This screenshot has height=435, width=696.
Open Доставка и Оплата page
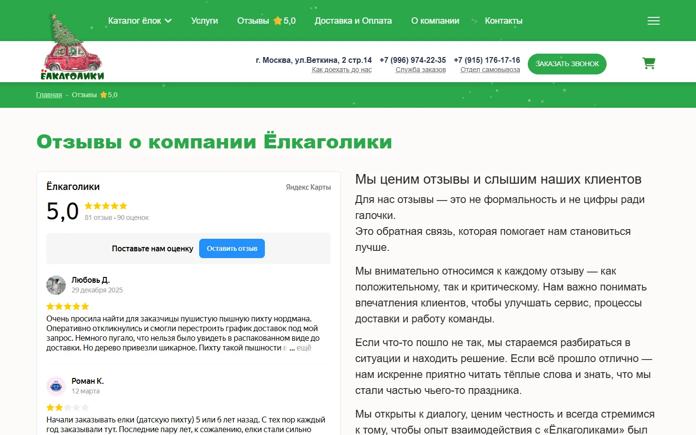pos(353,21)
